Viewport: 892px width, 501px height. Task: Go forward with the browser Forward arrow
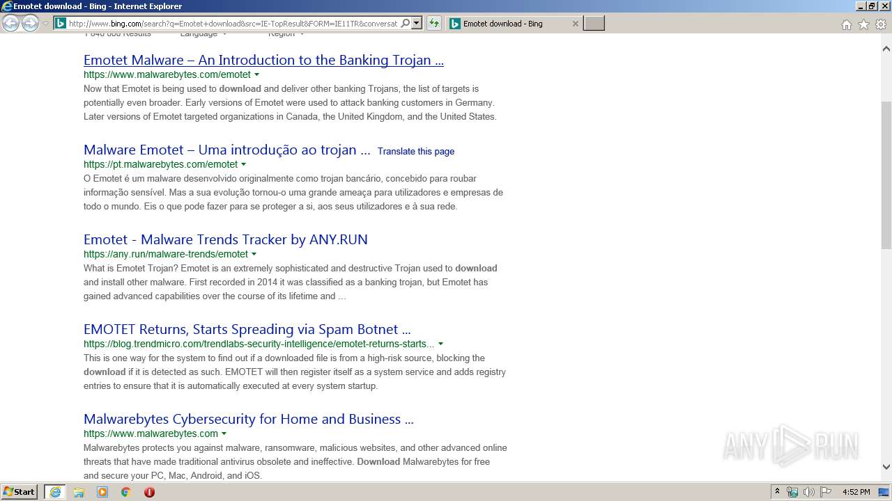[x=30, y=23]
